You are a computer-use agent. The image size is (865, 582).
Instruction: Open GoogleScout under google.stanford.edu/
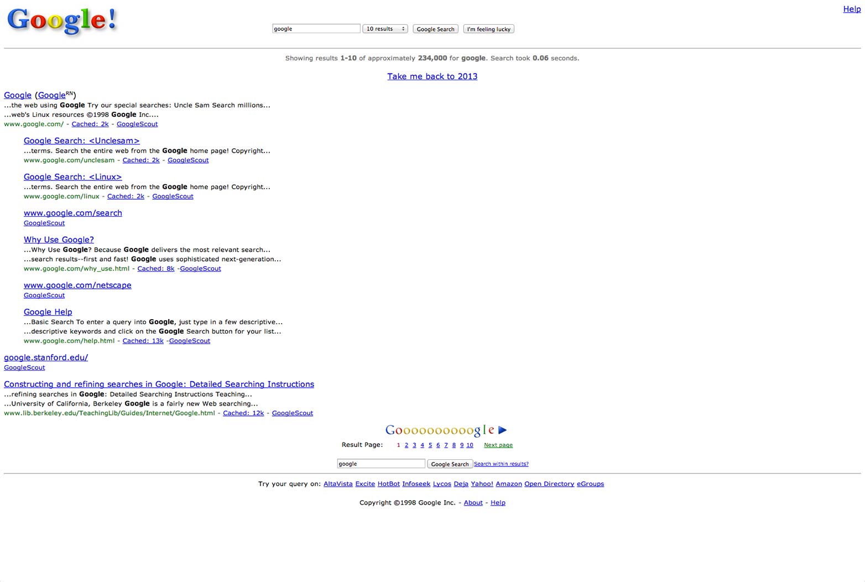24,367
